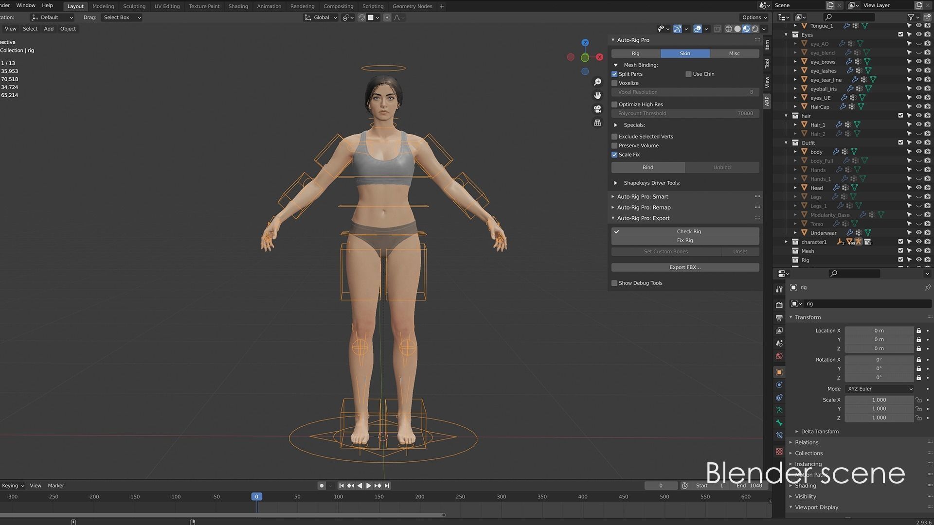Toggle camera view icon in viewport
934x525 pixels.
(x=597, y=109)
